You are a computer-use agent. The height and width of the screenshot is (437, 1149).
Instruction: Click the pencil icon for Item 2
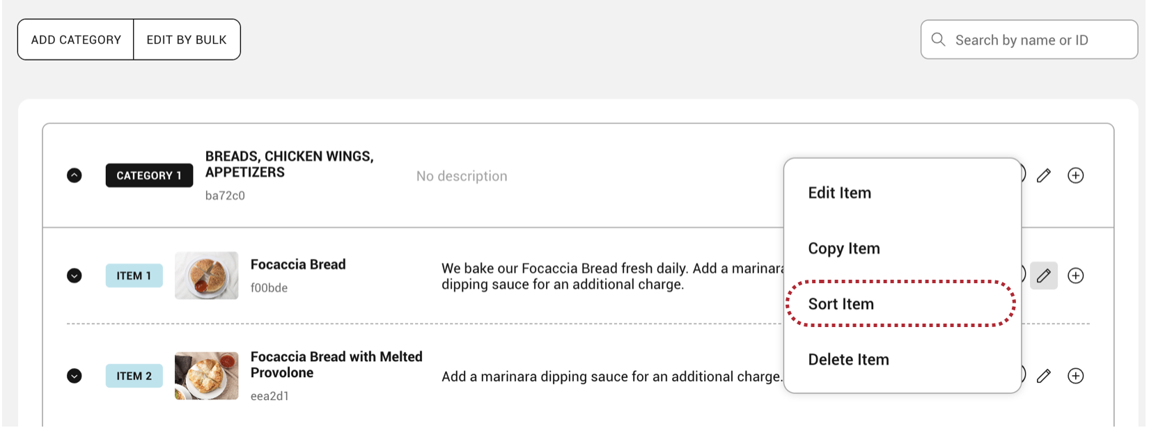(1043, 376)
